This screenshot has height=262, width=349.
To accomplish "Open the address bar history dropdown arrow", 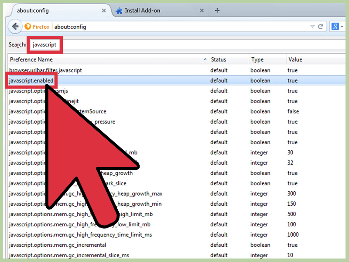I will 312,27.
